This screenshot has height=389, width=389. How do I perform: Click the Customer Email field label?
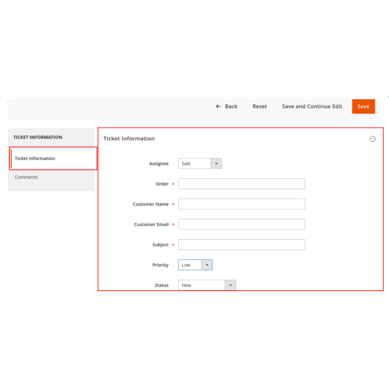pos(151,224)
